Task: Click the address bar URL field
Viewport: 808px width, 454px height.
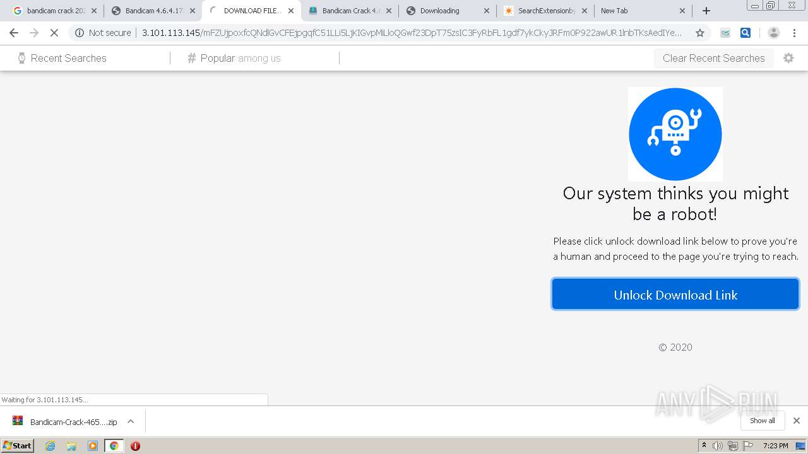Action: tap(412, 33)
